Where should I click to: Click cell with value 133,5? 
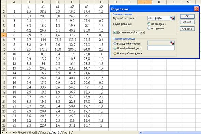coord(72,40)
